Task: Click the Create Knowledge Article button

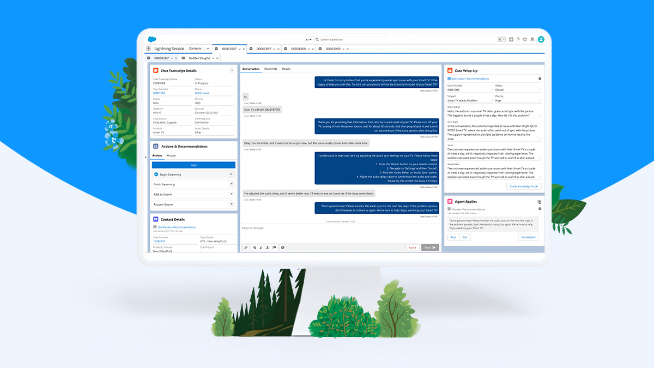Action: coord(523,186)
